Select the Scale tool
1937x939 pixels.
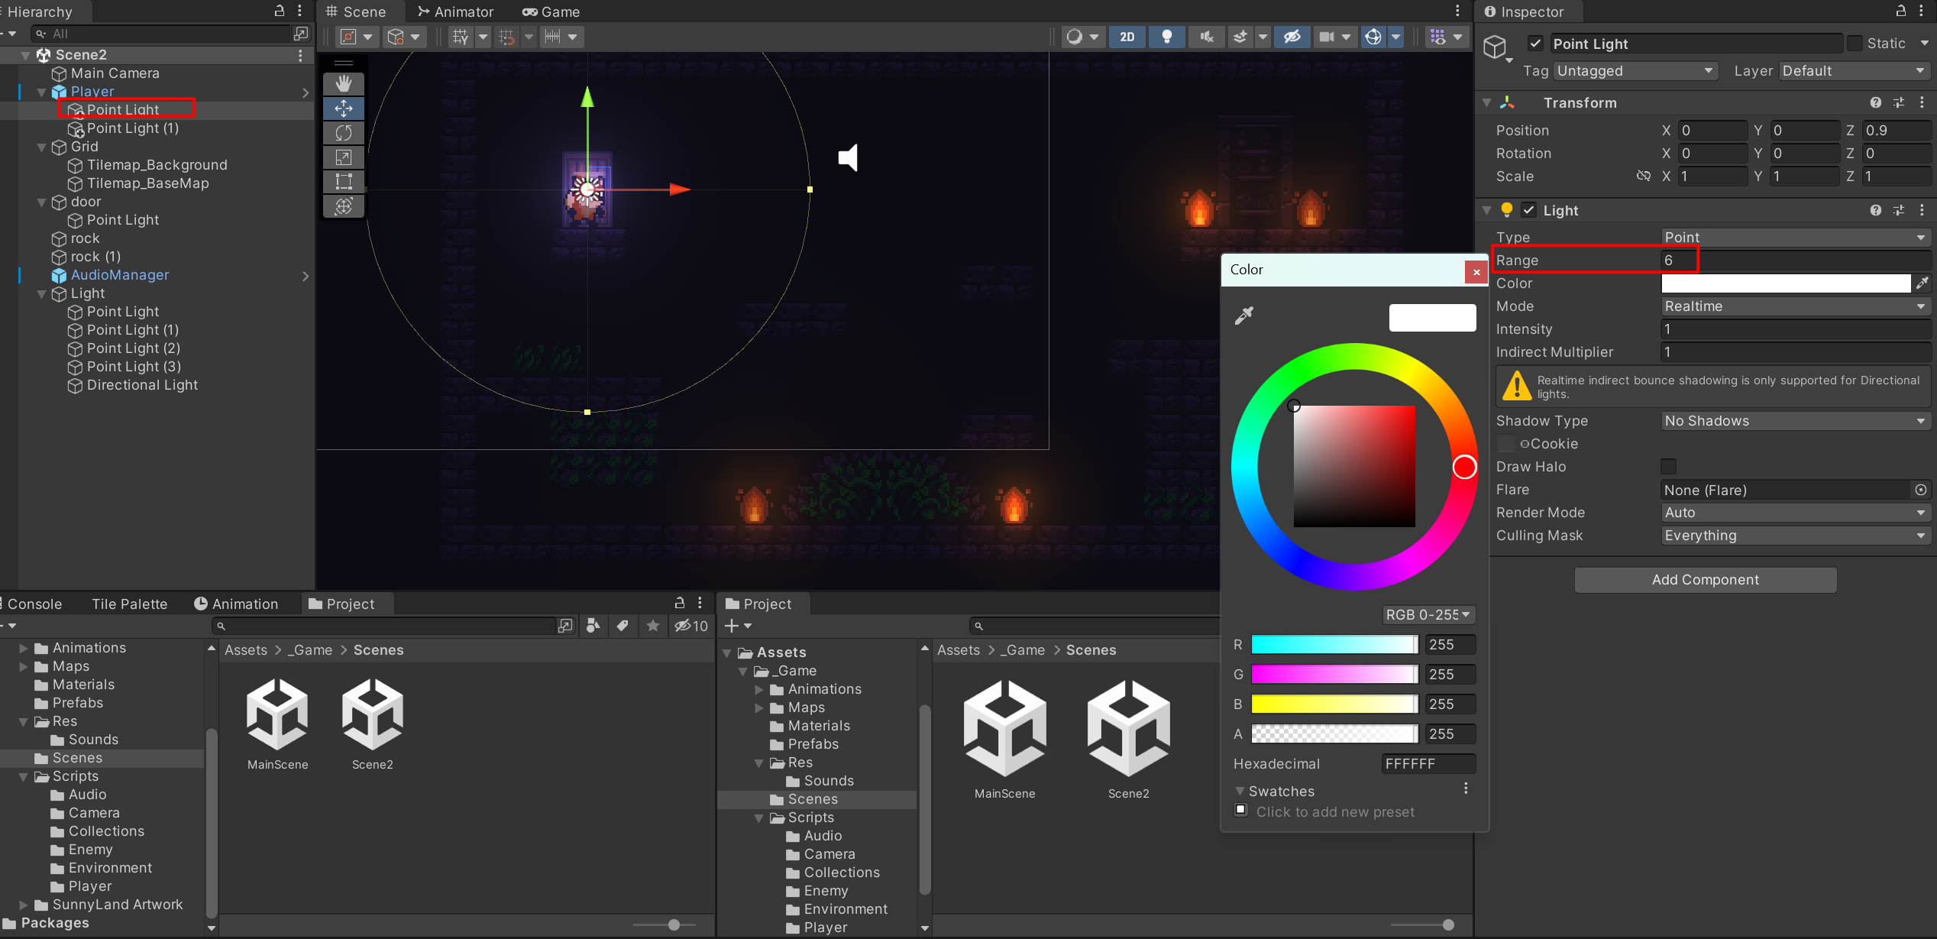click(344, 157)
